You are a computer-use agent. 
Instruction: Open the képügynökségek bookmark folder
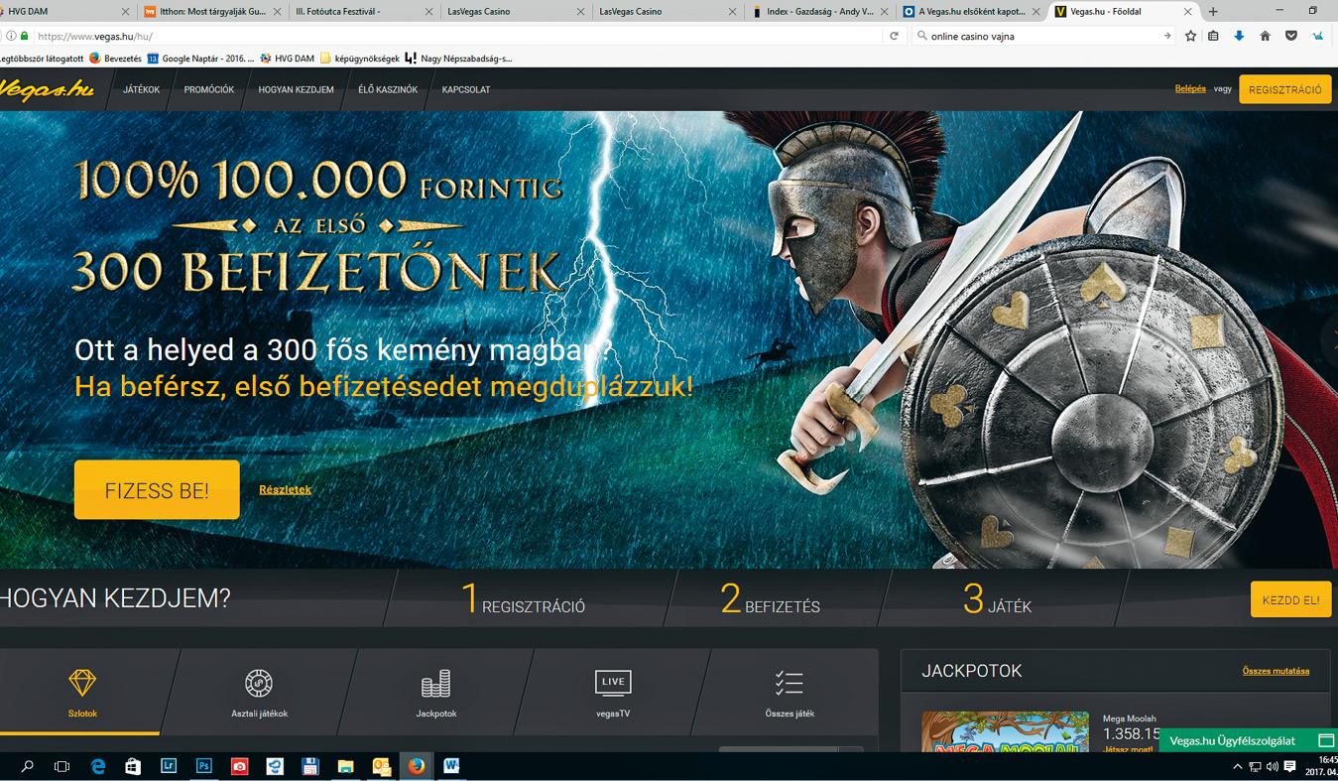[359, 59]
